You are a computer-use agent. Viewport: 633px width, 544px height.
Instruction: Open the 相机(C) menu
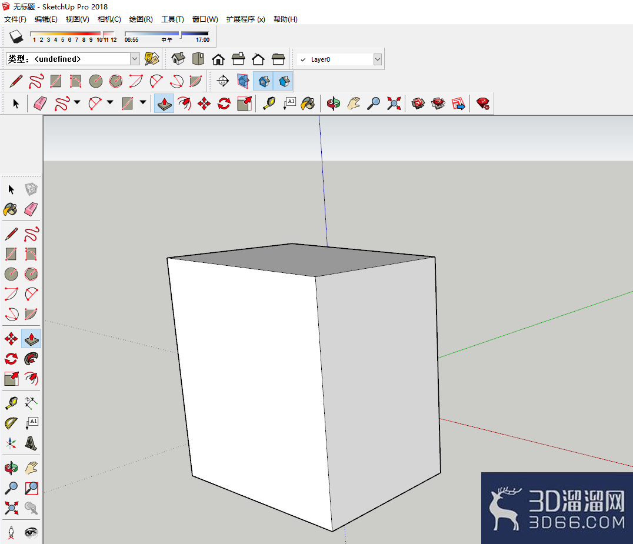[x=109, y=19]
